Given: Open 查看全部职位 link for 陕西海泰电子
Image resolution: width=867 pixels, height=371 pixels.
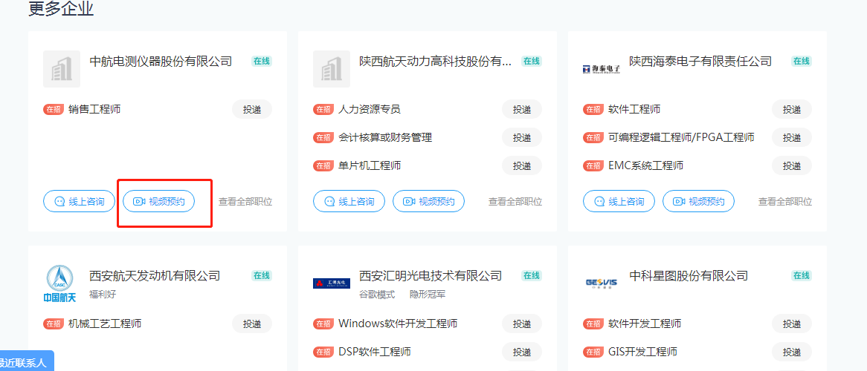Looking at the screenshot, I should click(x=785, y=202).
